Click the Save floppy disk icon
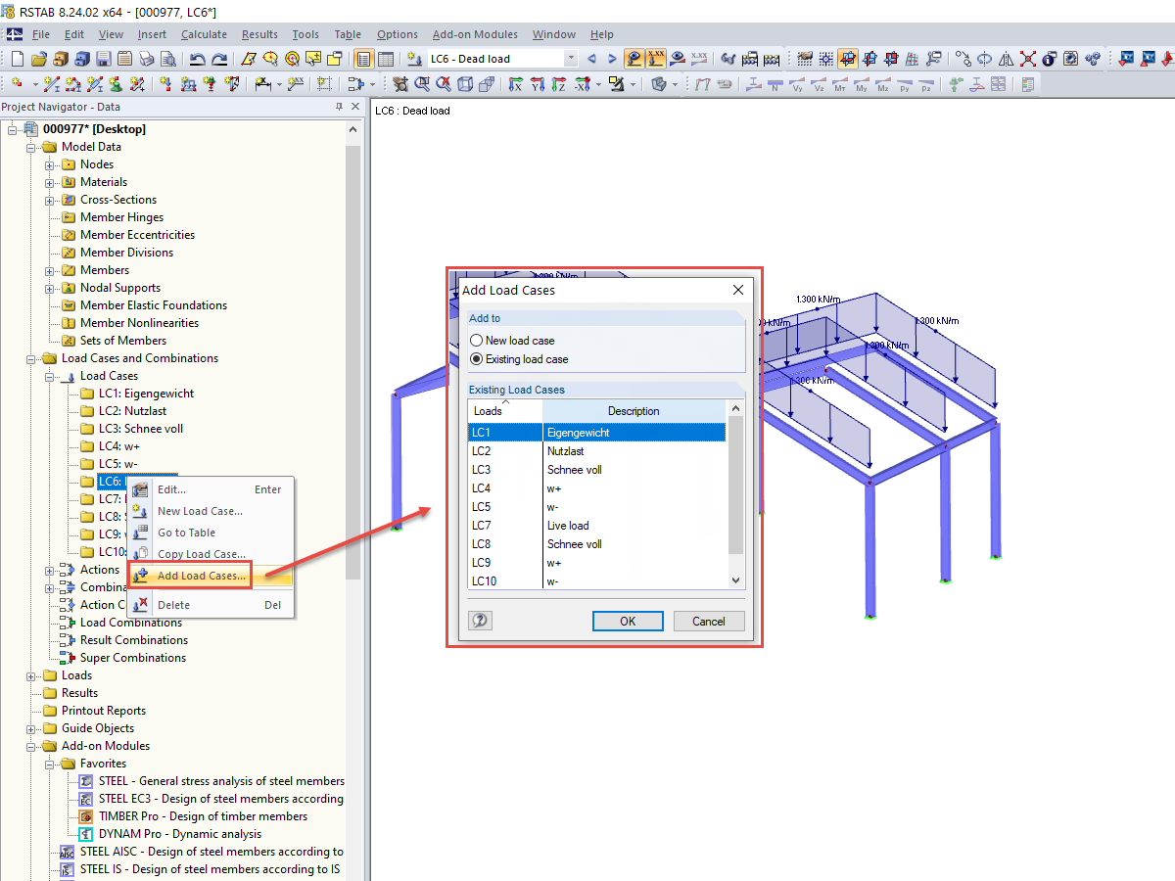Viewport: 1175px width, 881px height. point(103,59)
